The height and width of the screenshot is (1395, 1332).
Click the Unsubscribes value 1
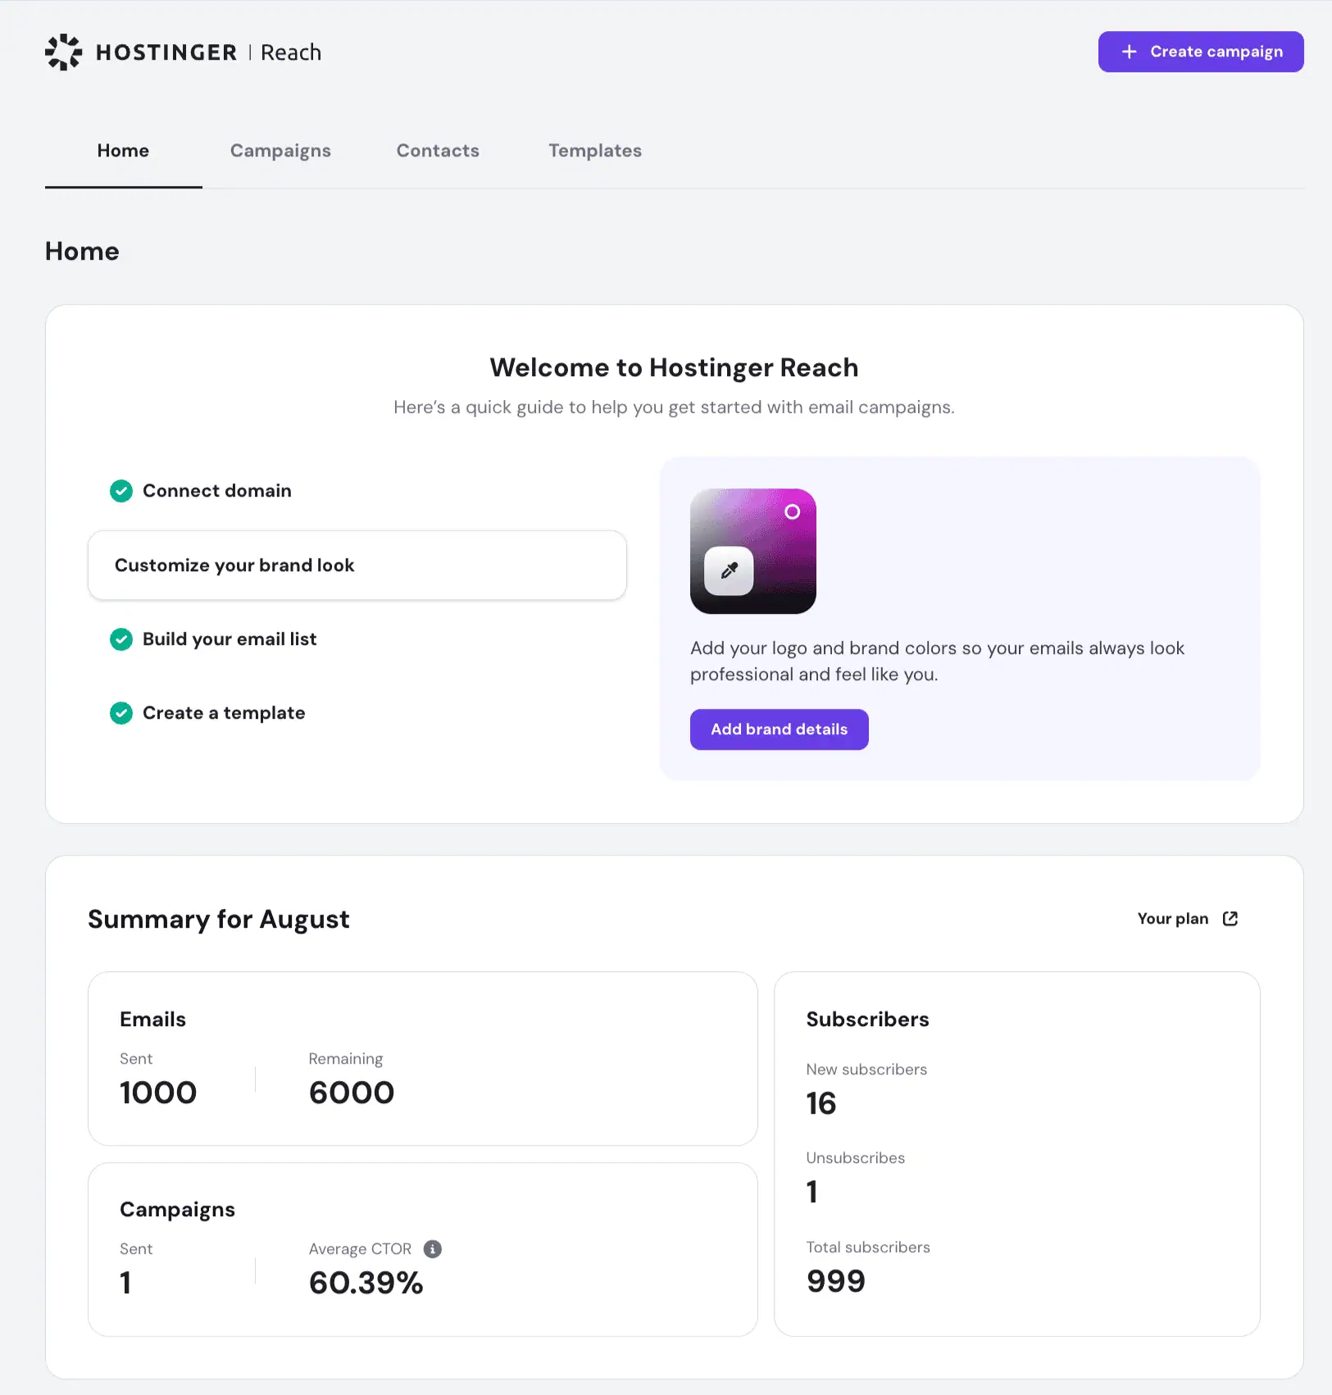pyautogui.click(x=812, y=1192)
